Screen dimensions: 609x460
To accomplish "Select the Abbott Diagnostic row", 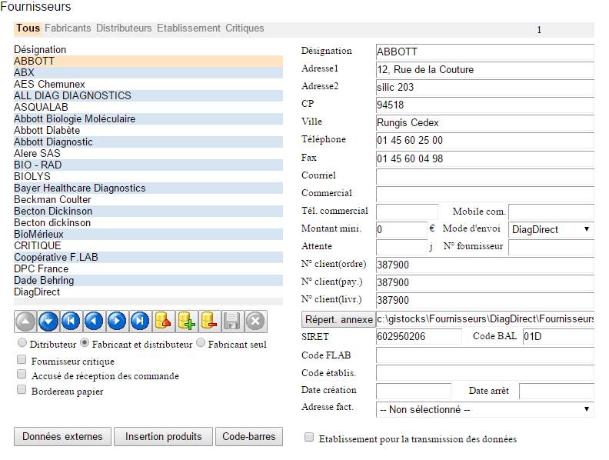I will [148, 142].
